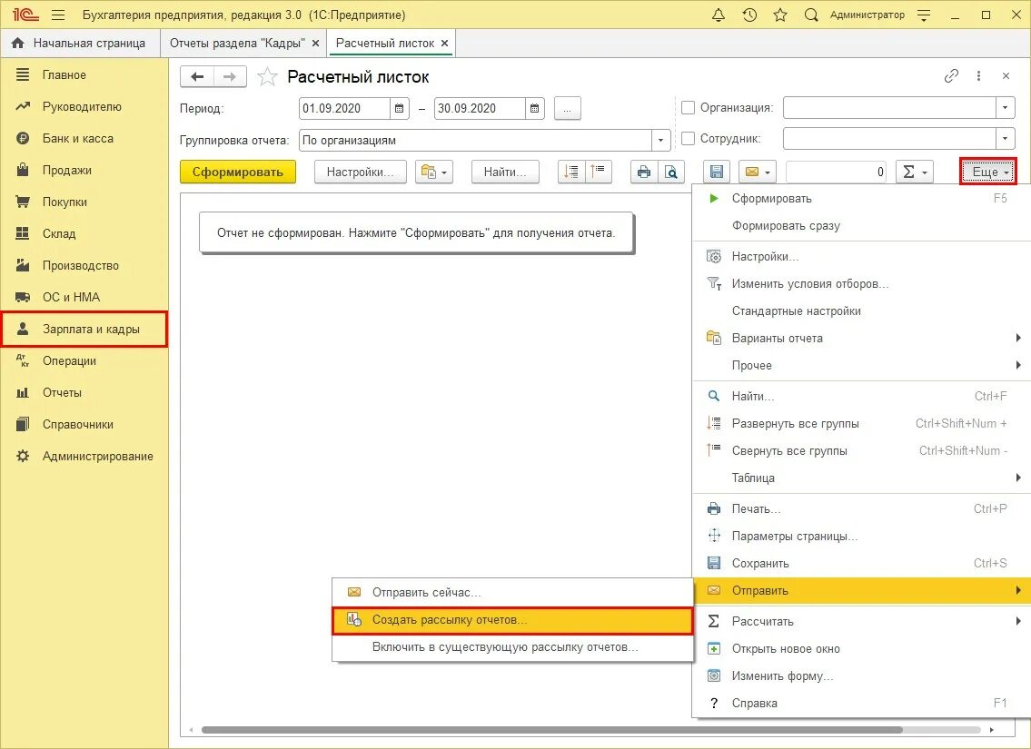Go forward with right arrow
This screenshot has width=1031, height=749.
pos(230,77)
